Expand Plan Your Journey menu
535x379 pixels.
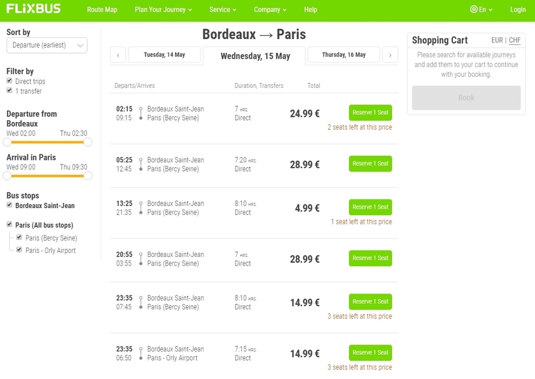click(x=163, y=10)
